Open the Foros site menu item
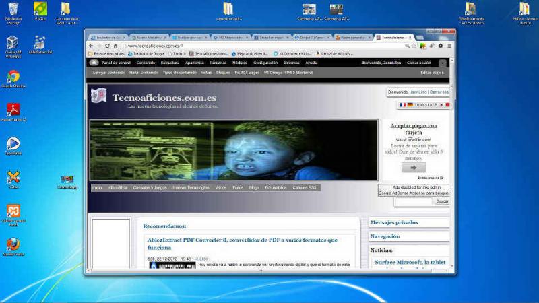Viewport: 539px width, 303px height. point(238,188)
